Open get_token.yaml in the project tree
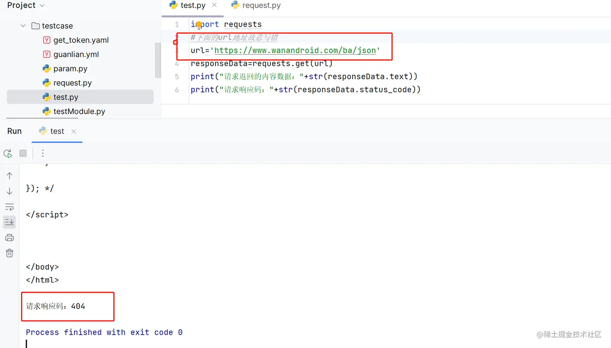 click(x=81, y=40)
